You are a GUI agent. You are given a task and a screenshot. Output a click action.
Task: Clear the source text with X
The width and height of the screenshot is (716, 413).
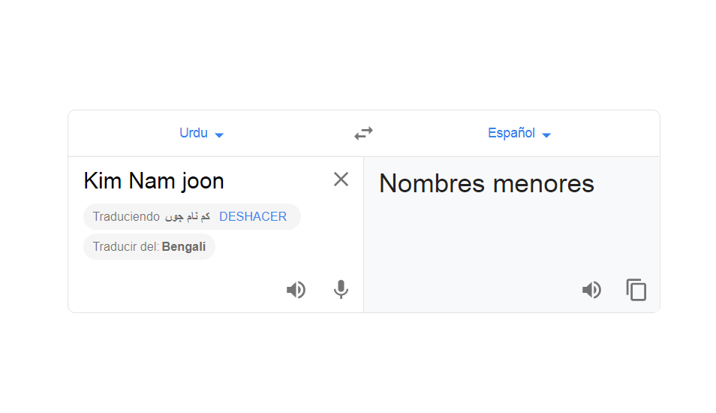point(341,179)
